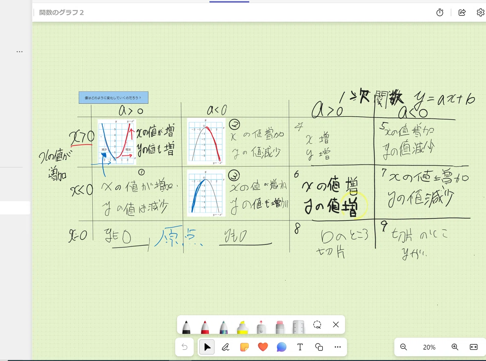Image resolution: width=486 pixels, height=361 pixels.
Task: Open the inking pen tool
Action: pos(226,347)
